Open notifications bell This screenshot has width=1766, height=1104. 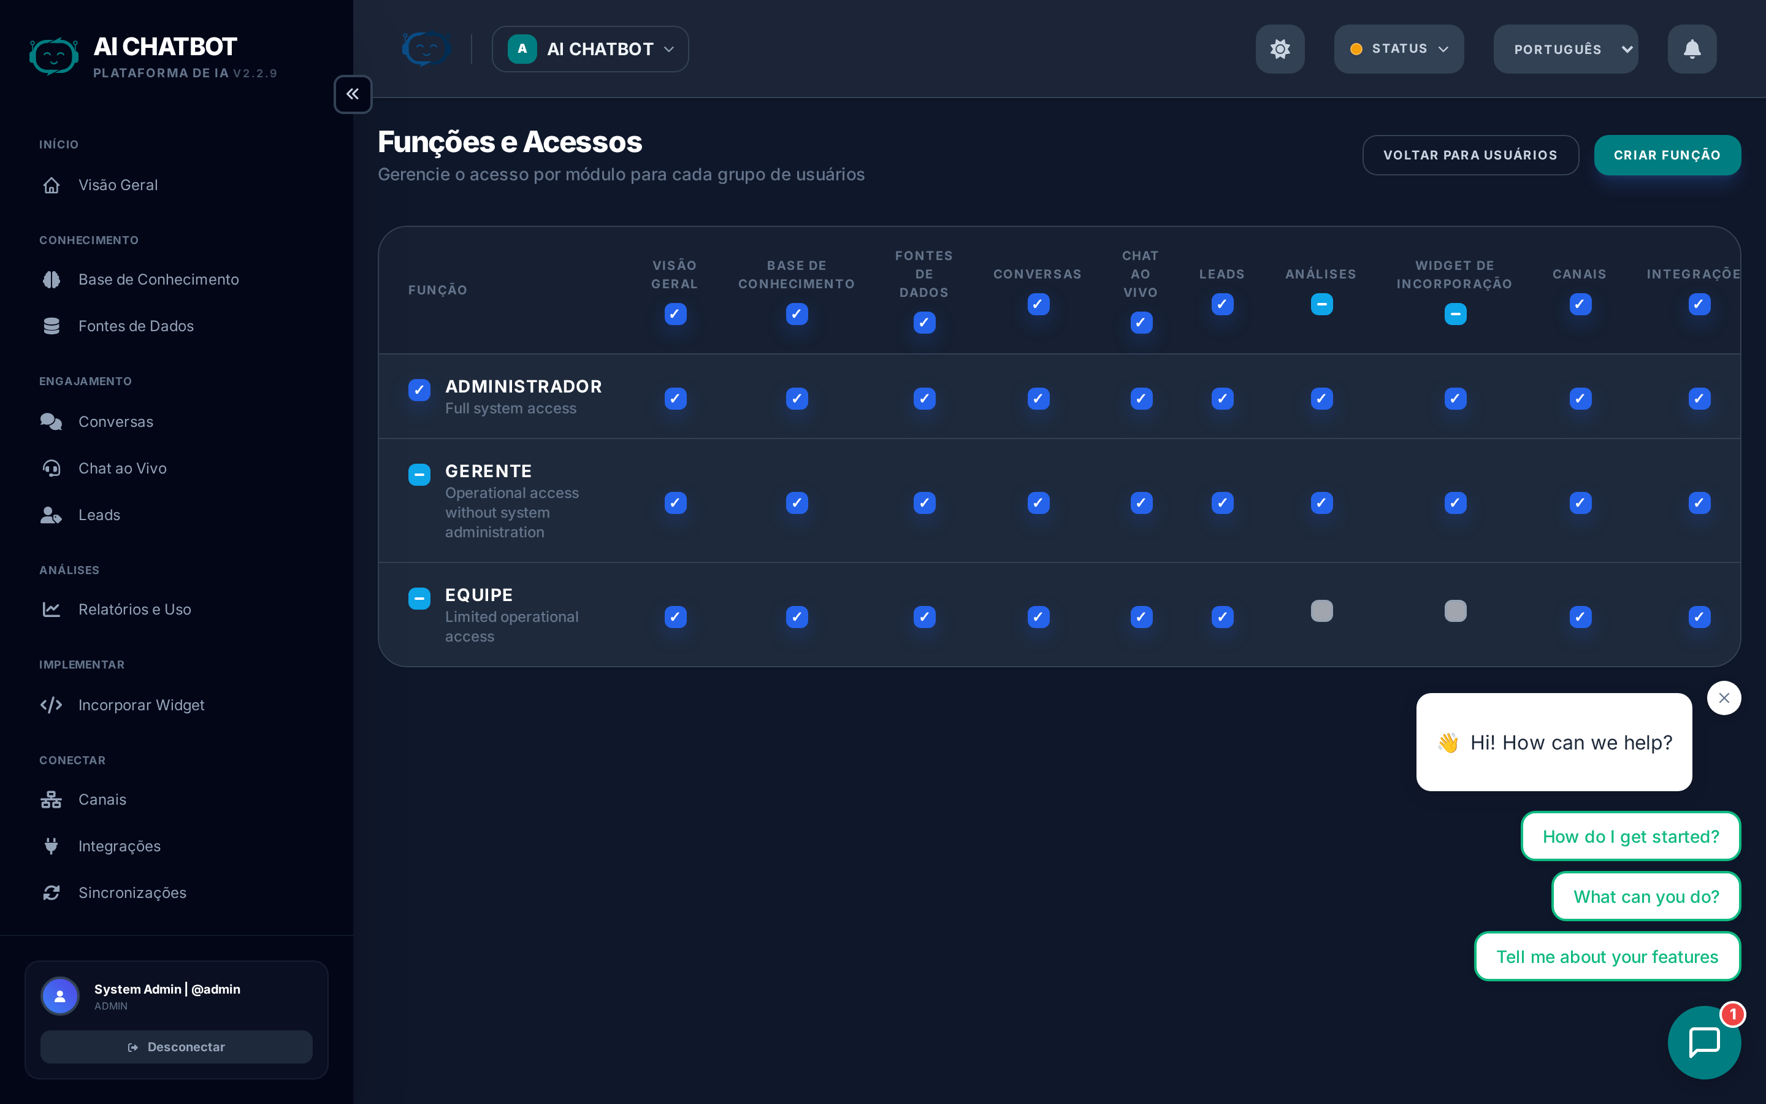tap(1691, 49)
